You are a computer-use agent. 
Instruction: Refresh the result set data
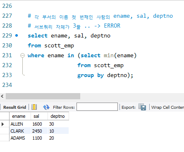pos(46,107)
